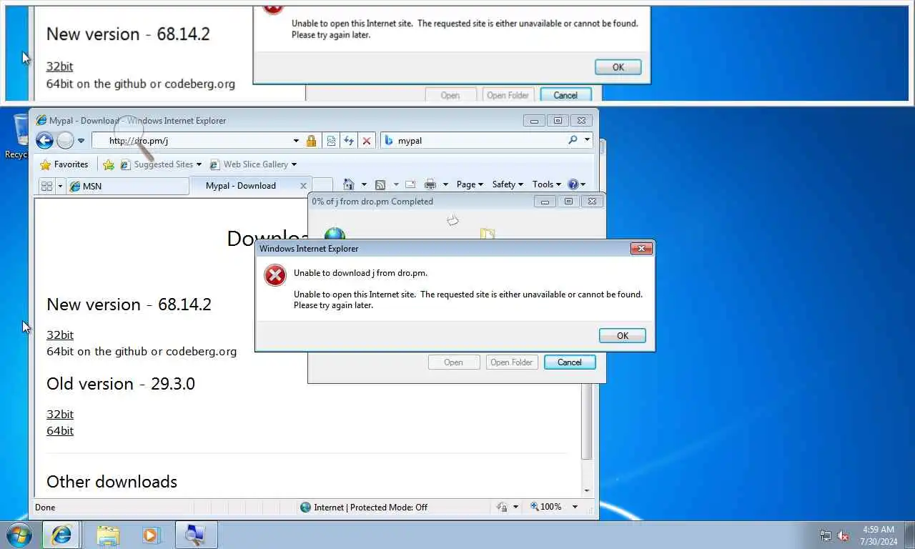Viewport: 915px width, 549px height.
Task: Click the Magnifier taskbar icon
Action: tap(196, 535)
